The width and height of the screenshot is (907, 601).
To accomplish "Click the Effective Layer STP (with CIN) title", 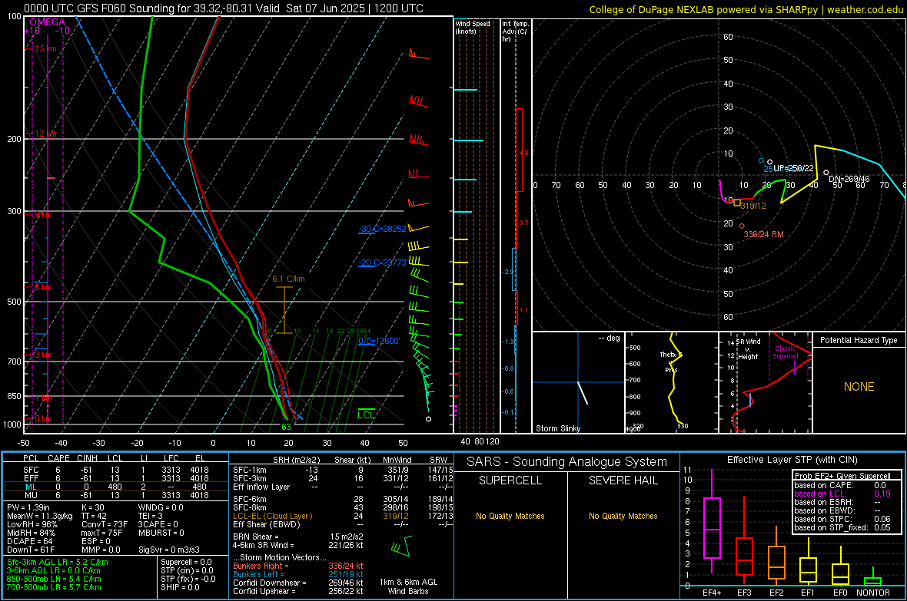I will coord(792,460).
